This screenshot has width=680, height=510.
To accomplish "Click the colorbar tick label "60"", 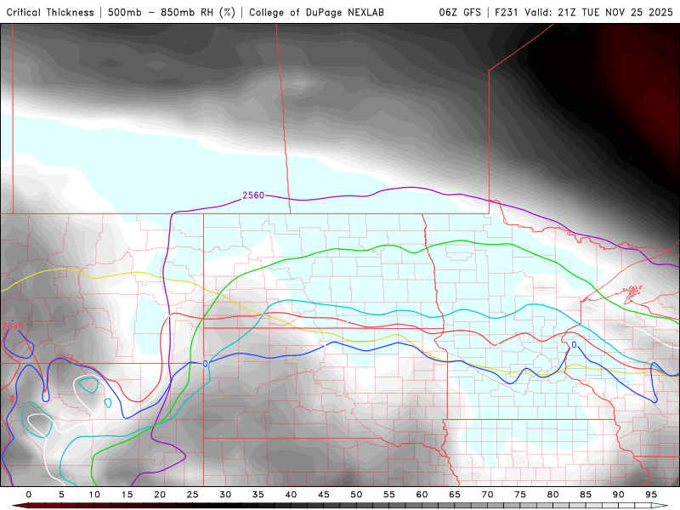I will tap(422, 495).
